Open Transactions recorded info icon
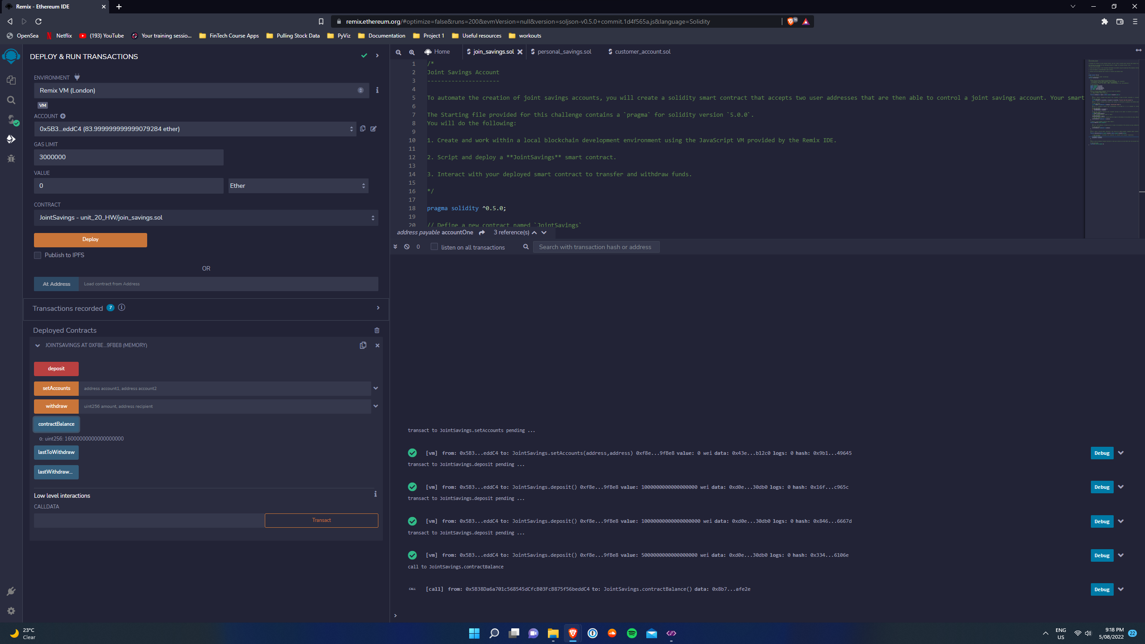The height and width of the screenshot is (644, 1145). pyautogui.click(x=121, y=308)
